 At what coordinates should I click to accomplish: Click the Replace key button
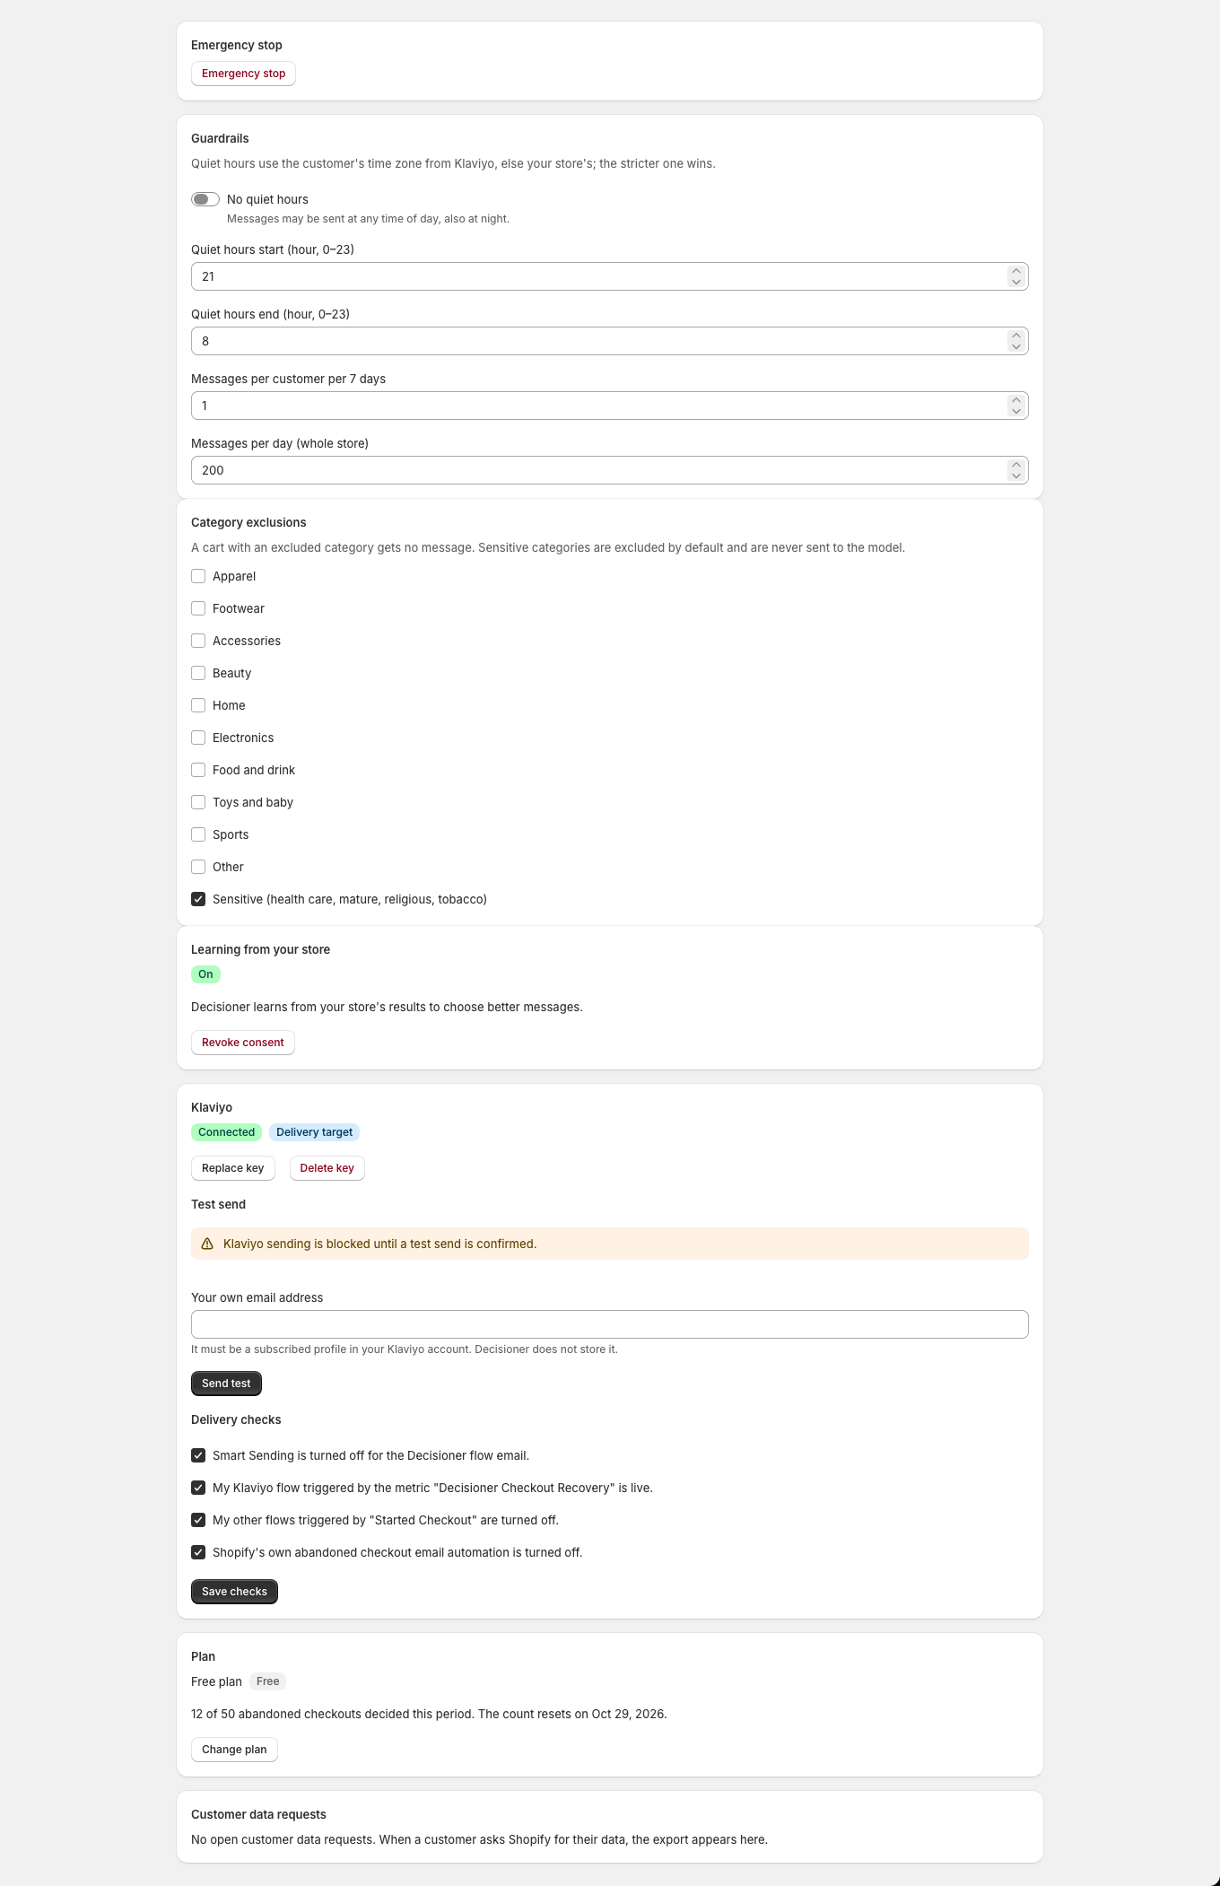pyautogui.click(x=233, y=1168)
